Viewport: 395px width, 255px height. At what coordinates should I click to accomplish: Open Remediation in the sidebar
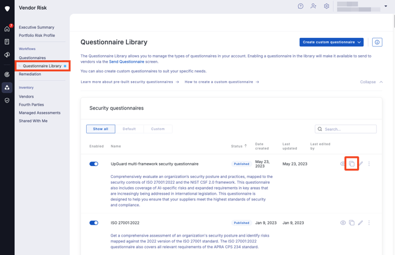pos(30,74)
